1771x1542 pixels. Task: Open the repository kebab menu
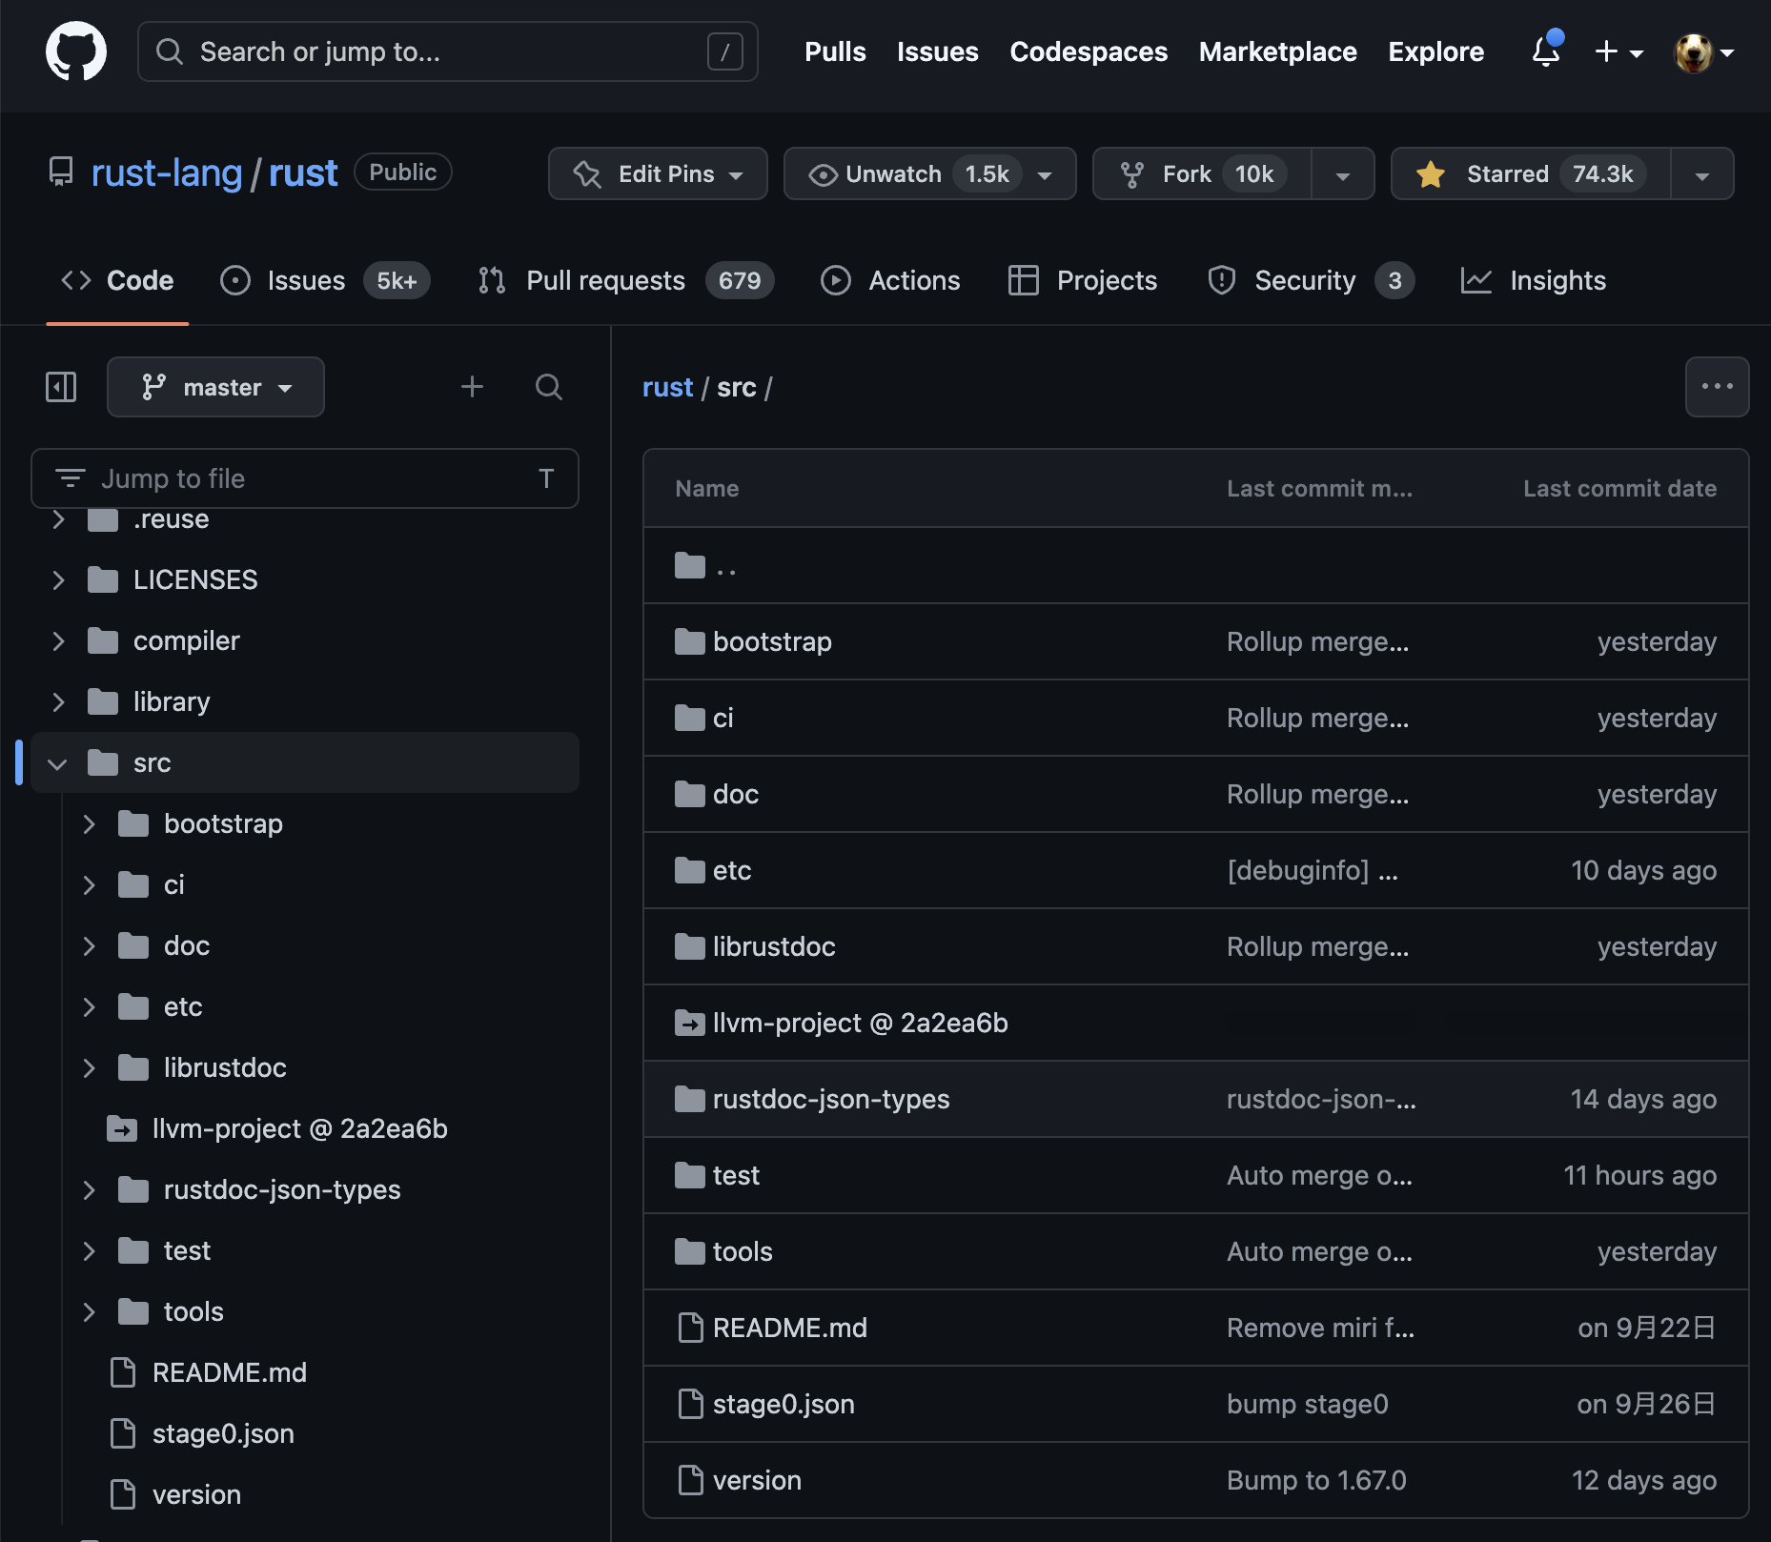point(1717,387)
